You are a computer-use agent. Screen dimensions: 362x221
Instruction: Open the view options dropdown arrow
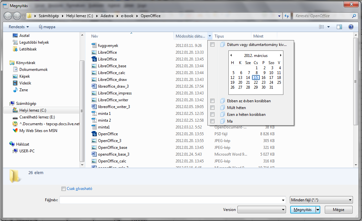(329, 27)
